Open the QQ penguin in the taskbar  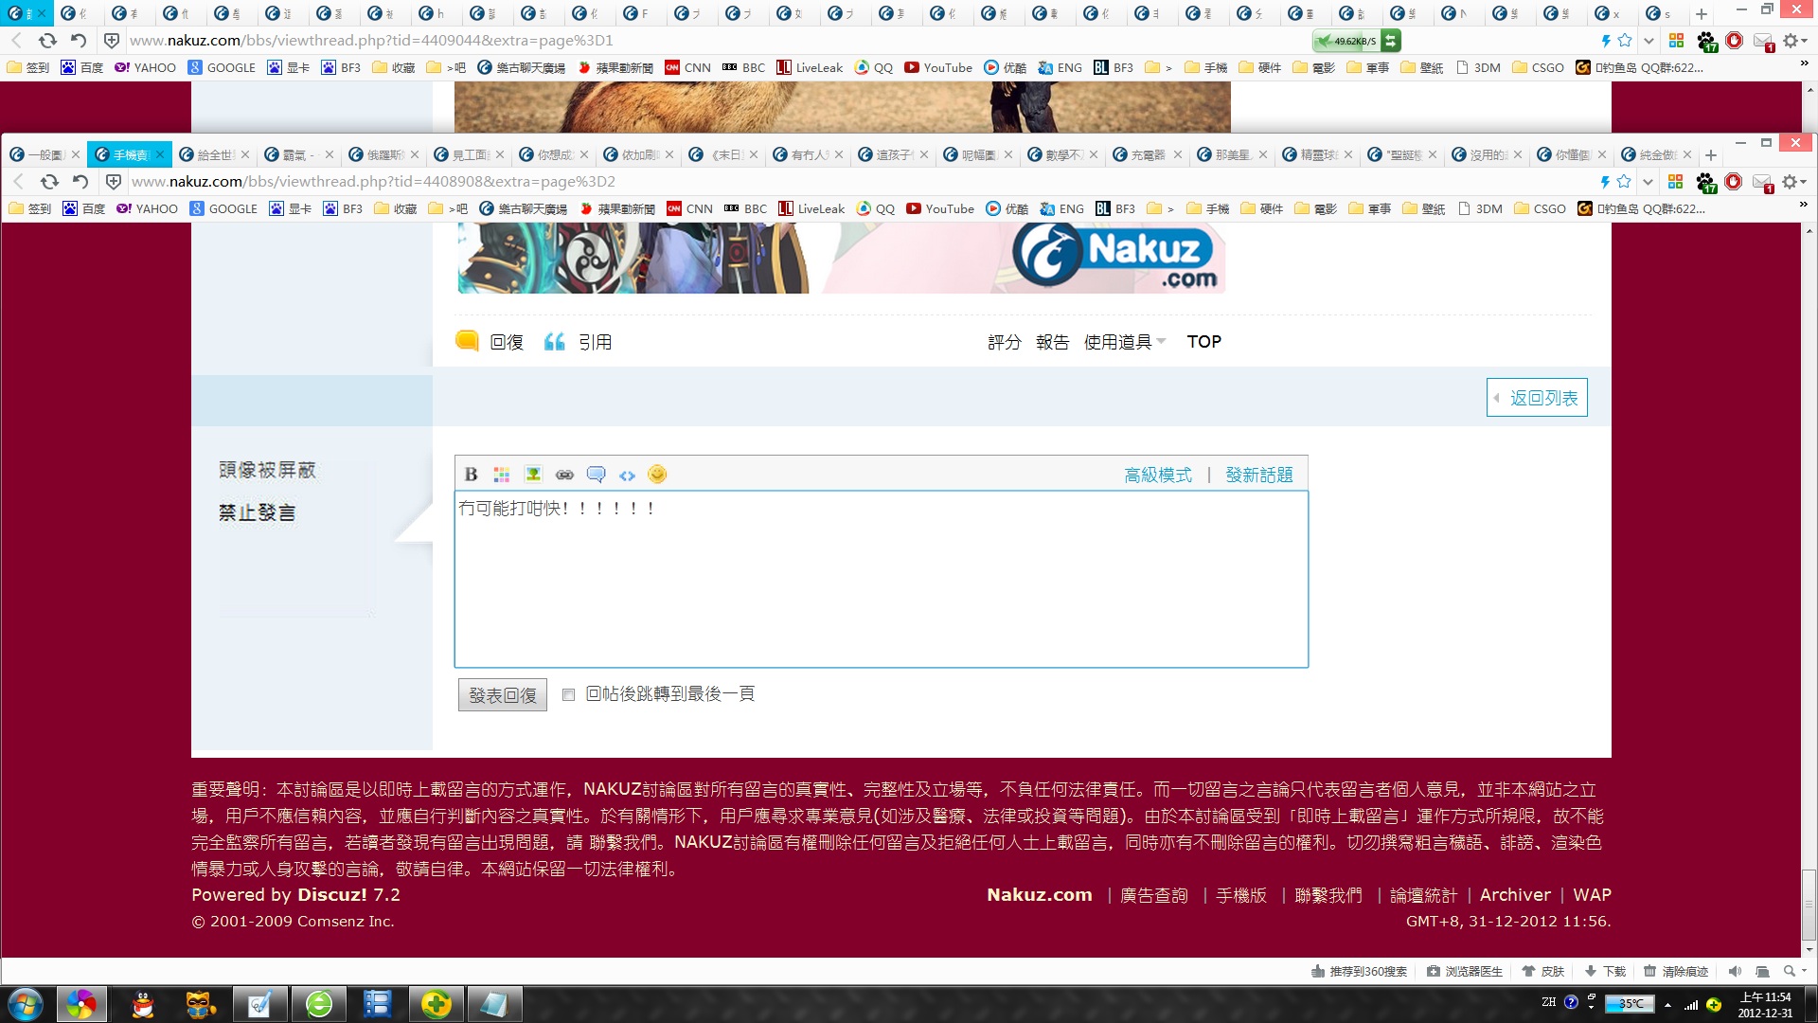click(143, 1004)
